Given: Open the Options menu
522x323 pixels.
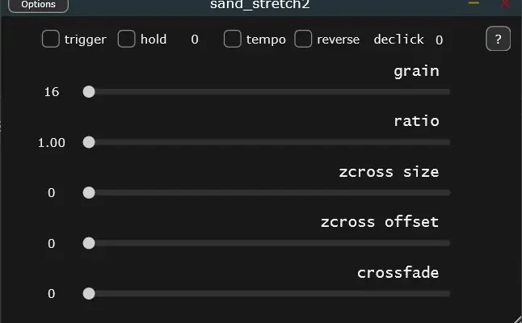Looking at the screenshot, I should (x=39, y=5).
